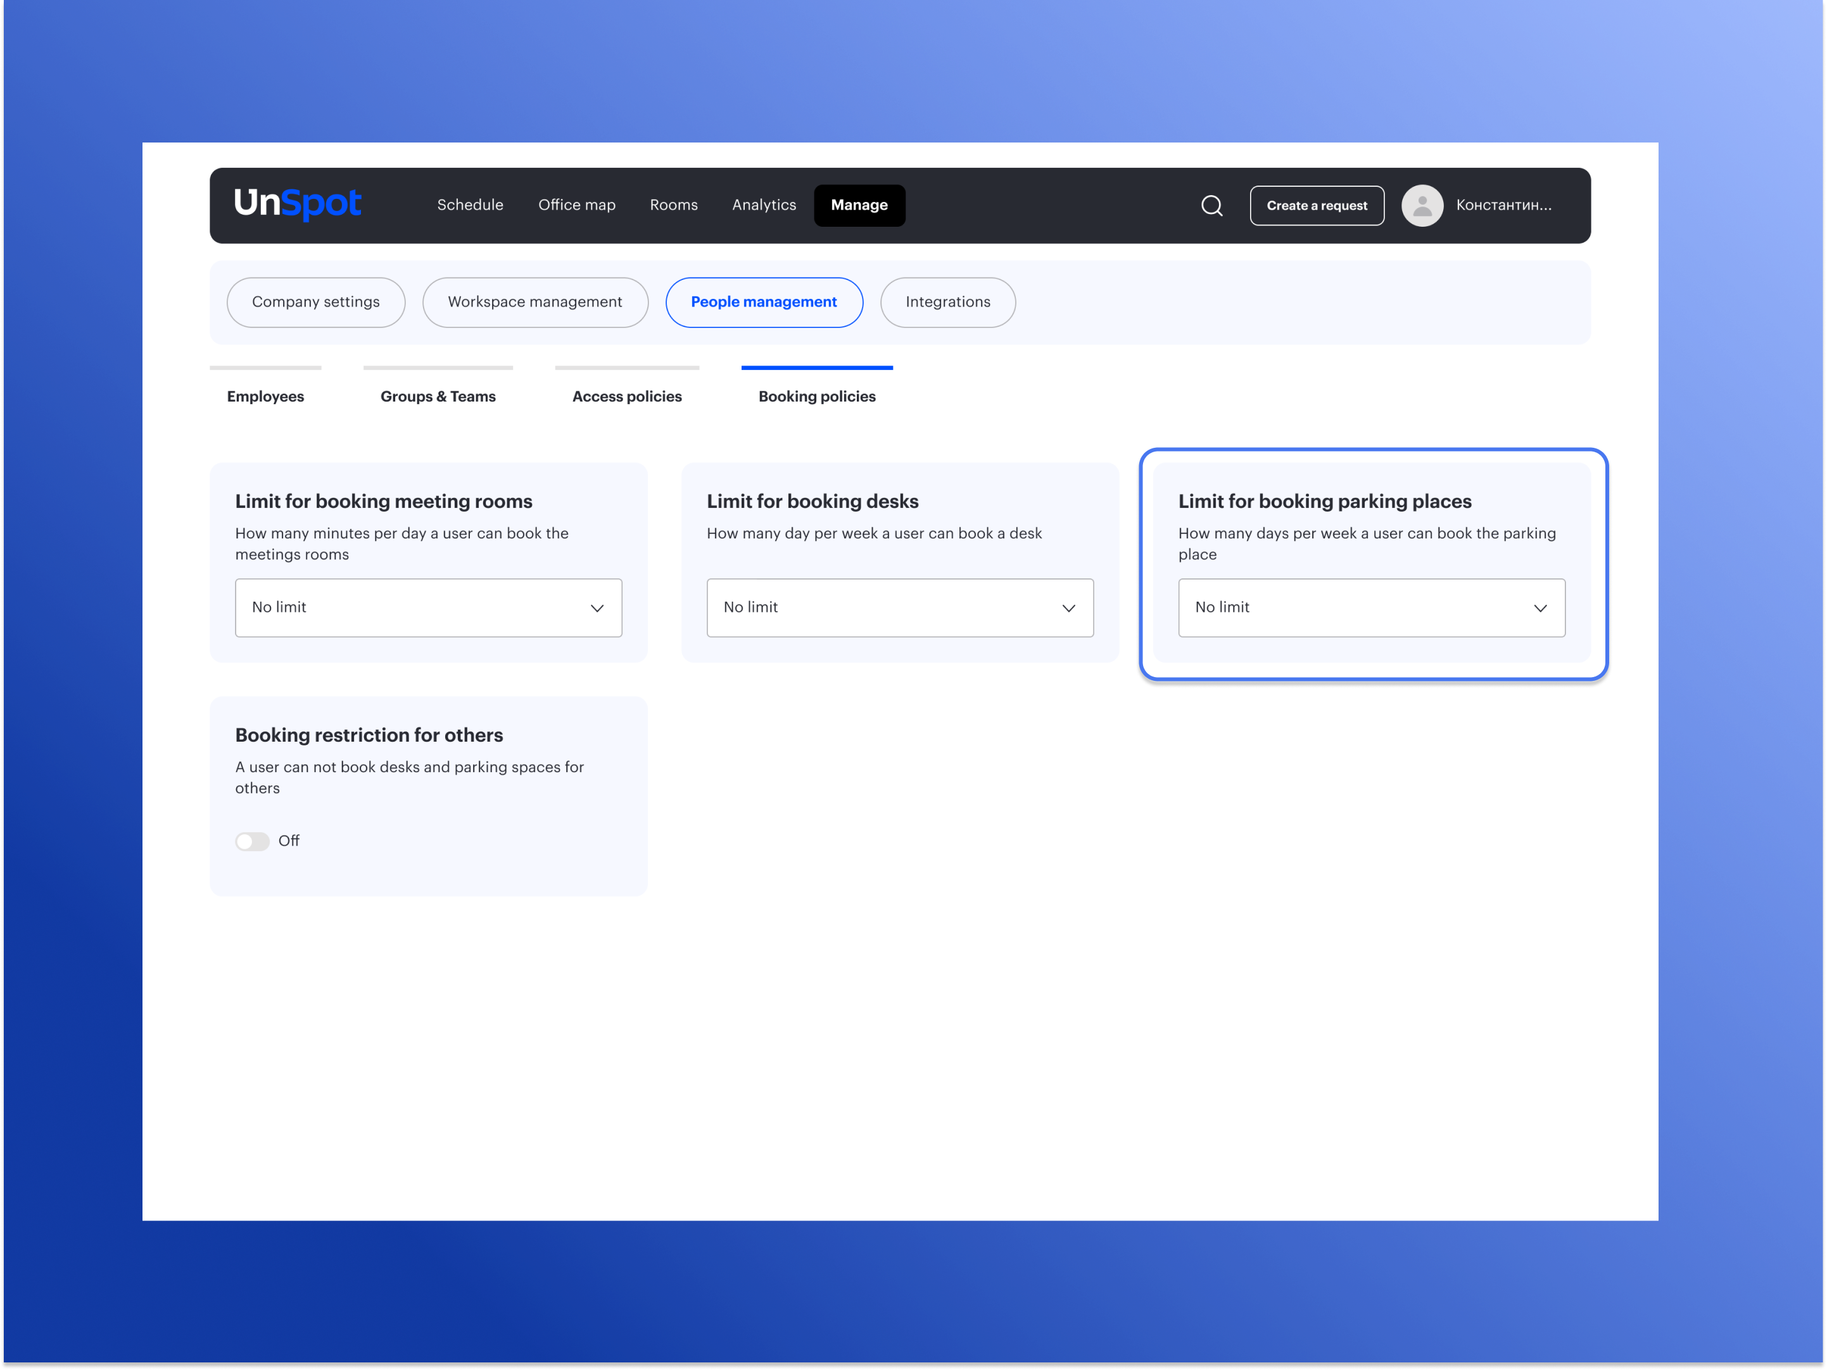
Task: Open Analytics in top navigation
Action: pyautogui.click(x=764, y=205)
